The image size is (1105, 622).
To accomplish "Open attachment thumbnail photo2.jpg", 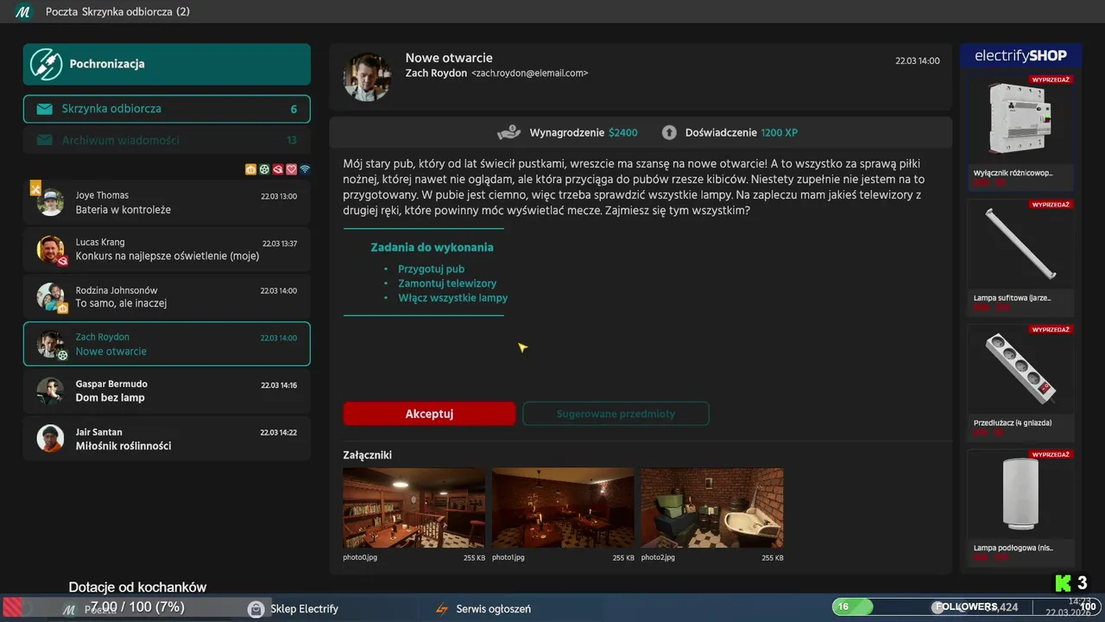I will tap(712, 508).
